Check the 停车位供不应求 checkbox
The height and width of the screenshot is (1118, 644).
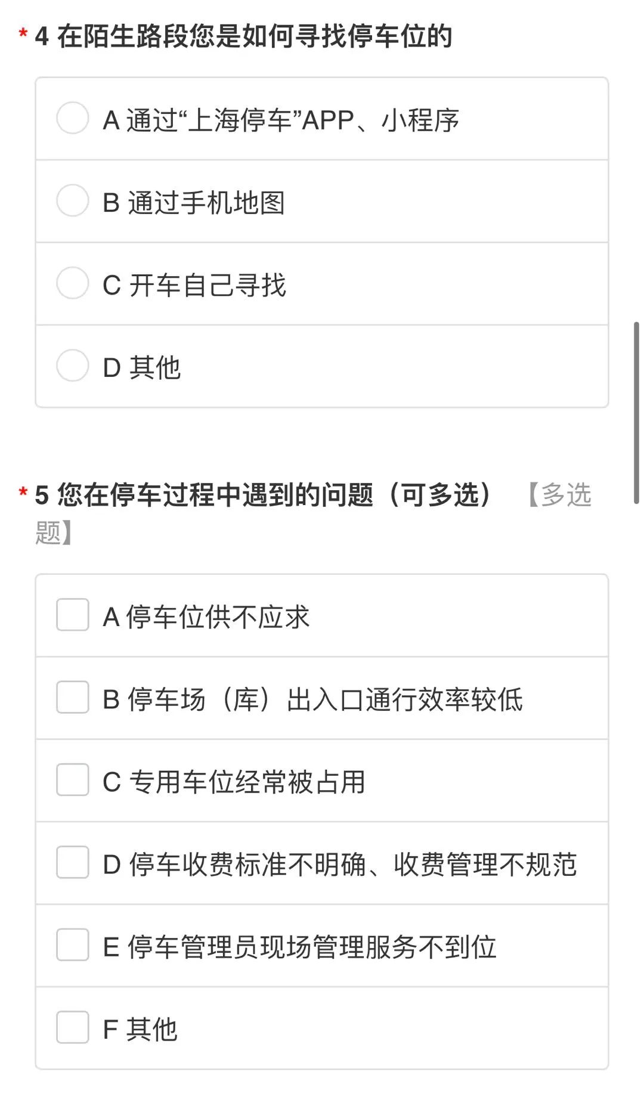73,615
